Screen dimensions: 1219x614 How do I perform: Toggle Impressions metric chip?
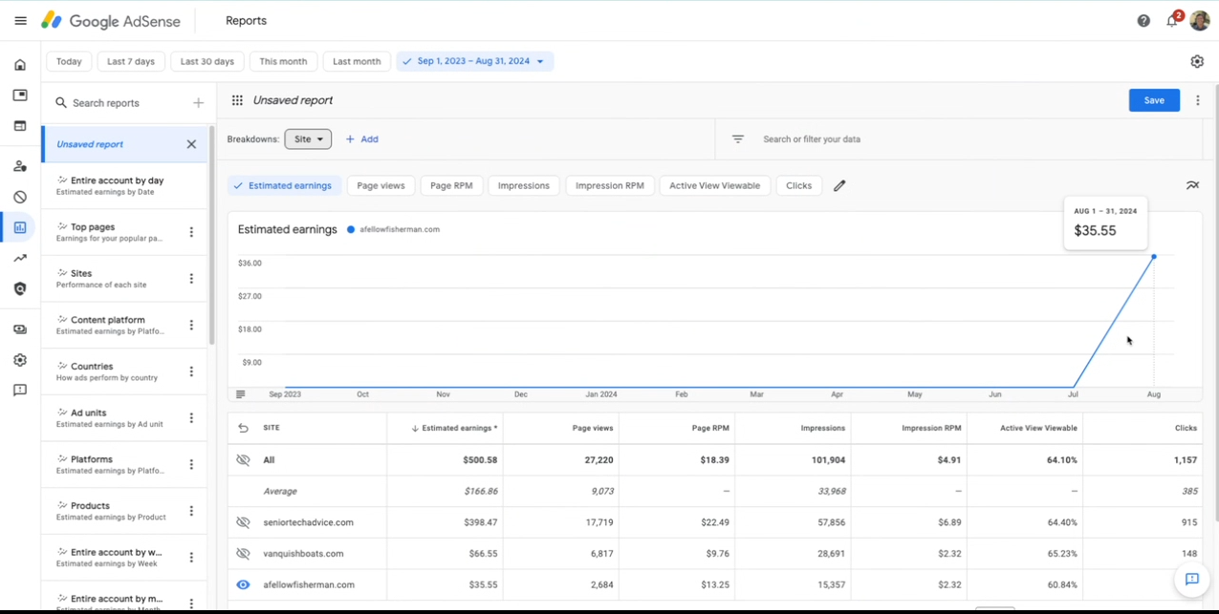[x=524, y=185]
